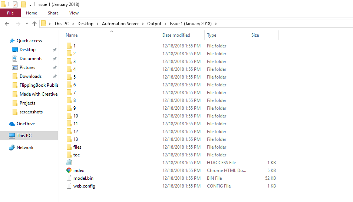Select folder icon of folder 1
The height and width of the screenshot is (202, 353).
point(69,46)
